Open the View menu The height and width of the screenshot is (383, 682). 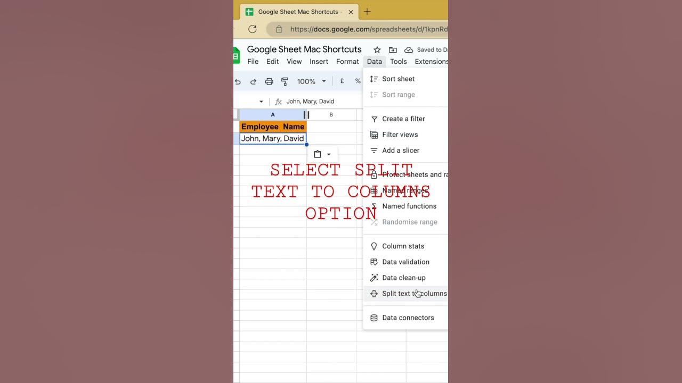(294, 62)
